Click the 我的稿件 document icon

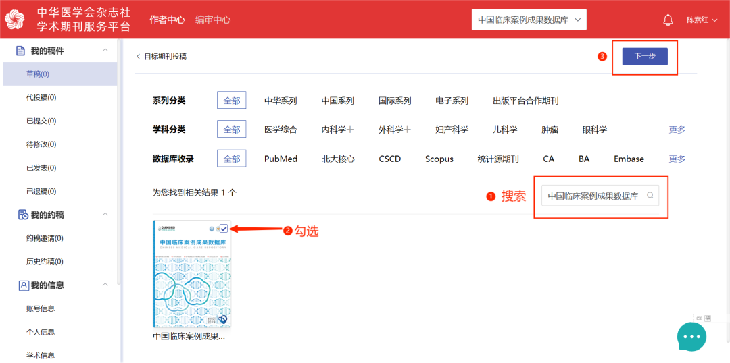pos(20,51)
